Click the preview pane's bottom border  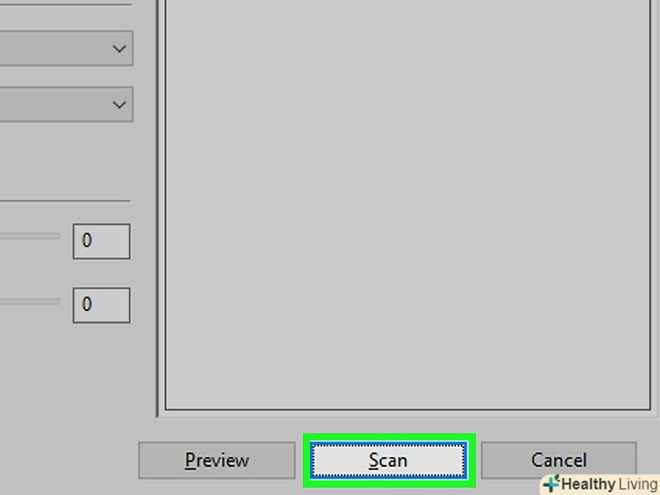[x=408, y=409]
